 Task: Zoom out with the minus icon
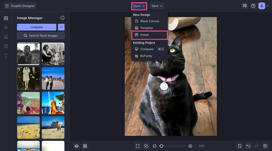pyautogui.click(x=155, y=146)
